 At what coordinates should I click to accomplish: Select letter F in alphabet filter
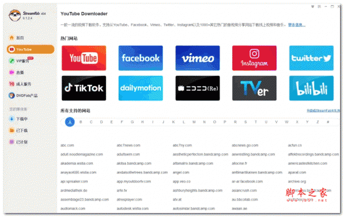pos(122,122)
